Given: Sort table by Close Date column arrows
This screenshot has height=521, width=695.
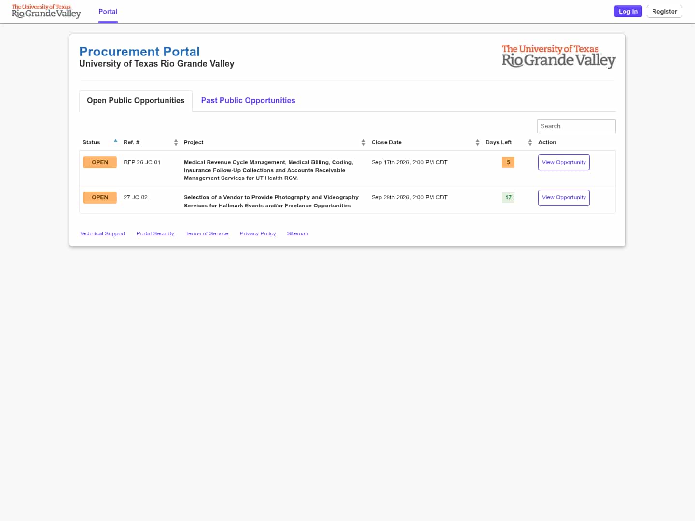Looking at the screenshot, I should coord(477,142).
